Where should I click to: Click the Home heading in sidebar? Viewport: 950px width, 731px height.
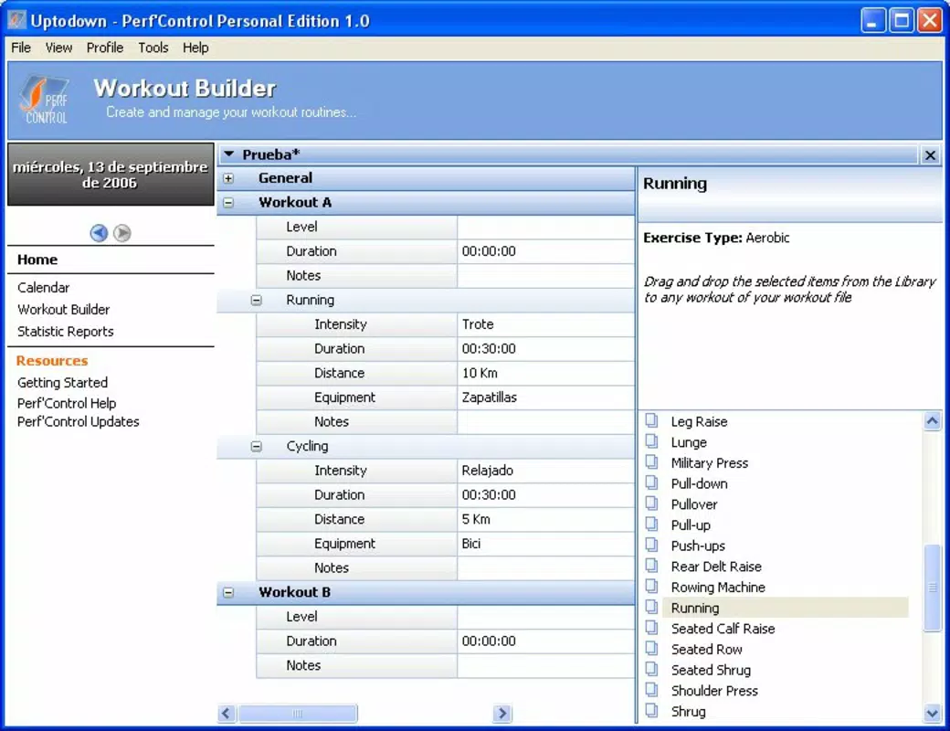pos(37,260)
